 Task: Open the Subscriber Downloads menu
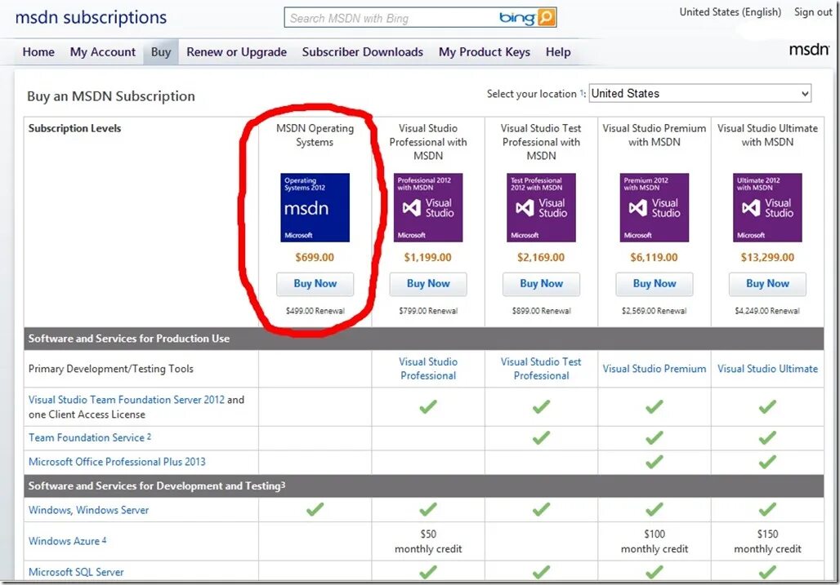coord(362,51)
